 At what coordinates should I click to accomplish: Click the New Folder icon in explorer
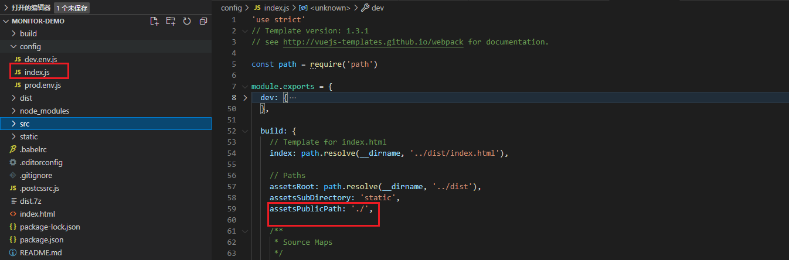(171, 21)
